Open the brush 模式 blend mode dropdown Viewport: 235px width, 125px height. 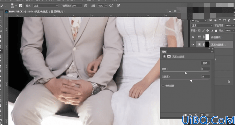point(45,6)
